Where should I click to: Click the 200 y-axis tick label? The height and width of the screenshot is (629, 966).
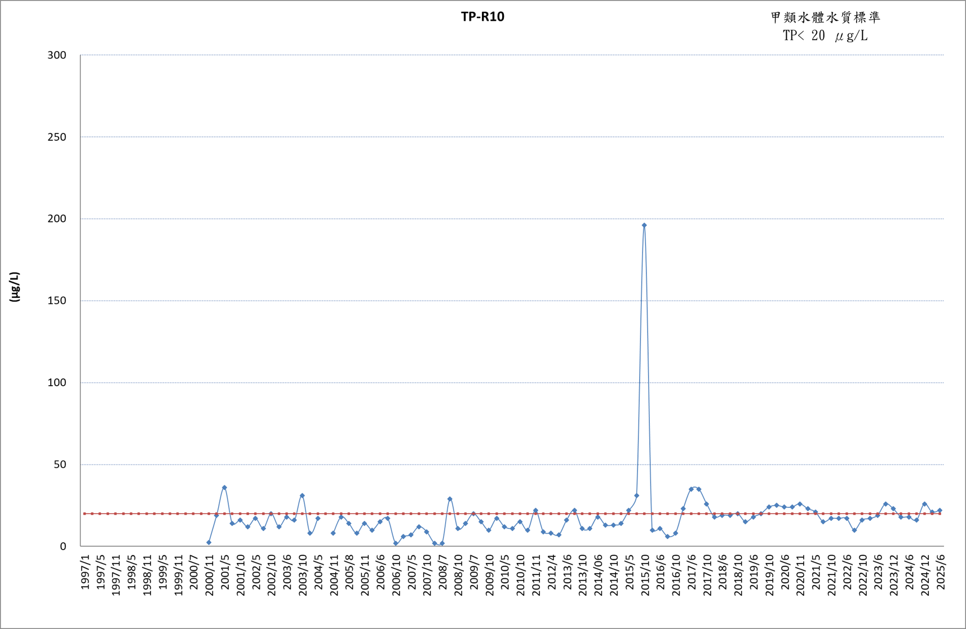click(57, 219)
